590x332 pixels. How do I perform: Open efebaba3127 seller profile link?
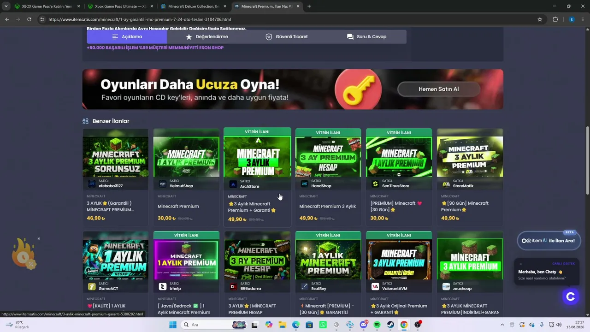pos(111,186)
